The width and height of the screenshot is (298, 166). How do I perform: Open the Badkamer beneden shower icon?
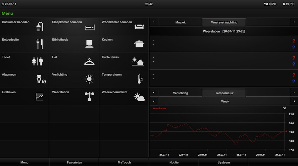[x=40, y=27]
